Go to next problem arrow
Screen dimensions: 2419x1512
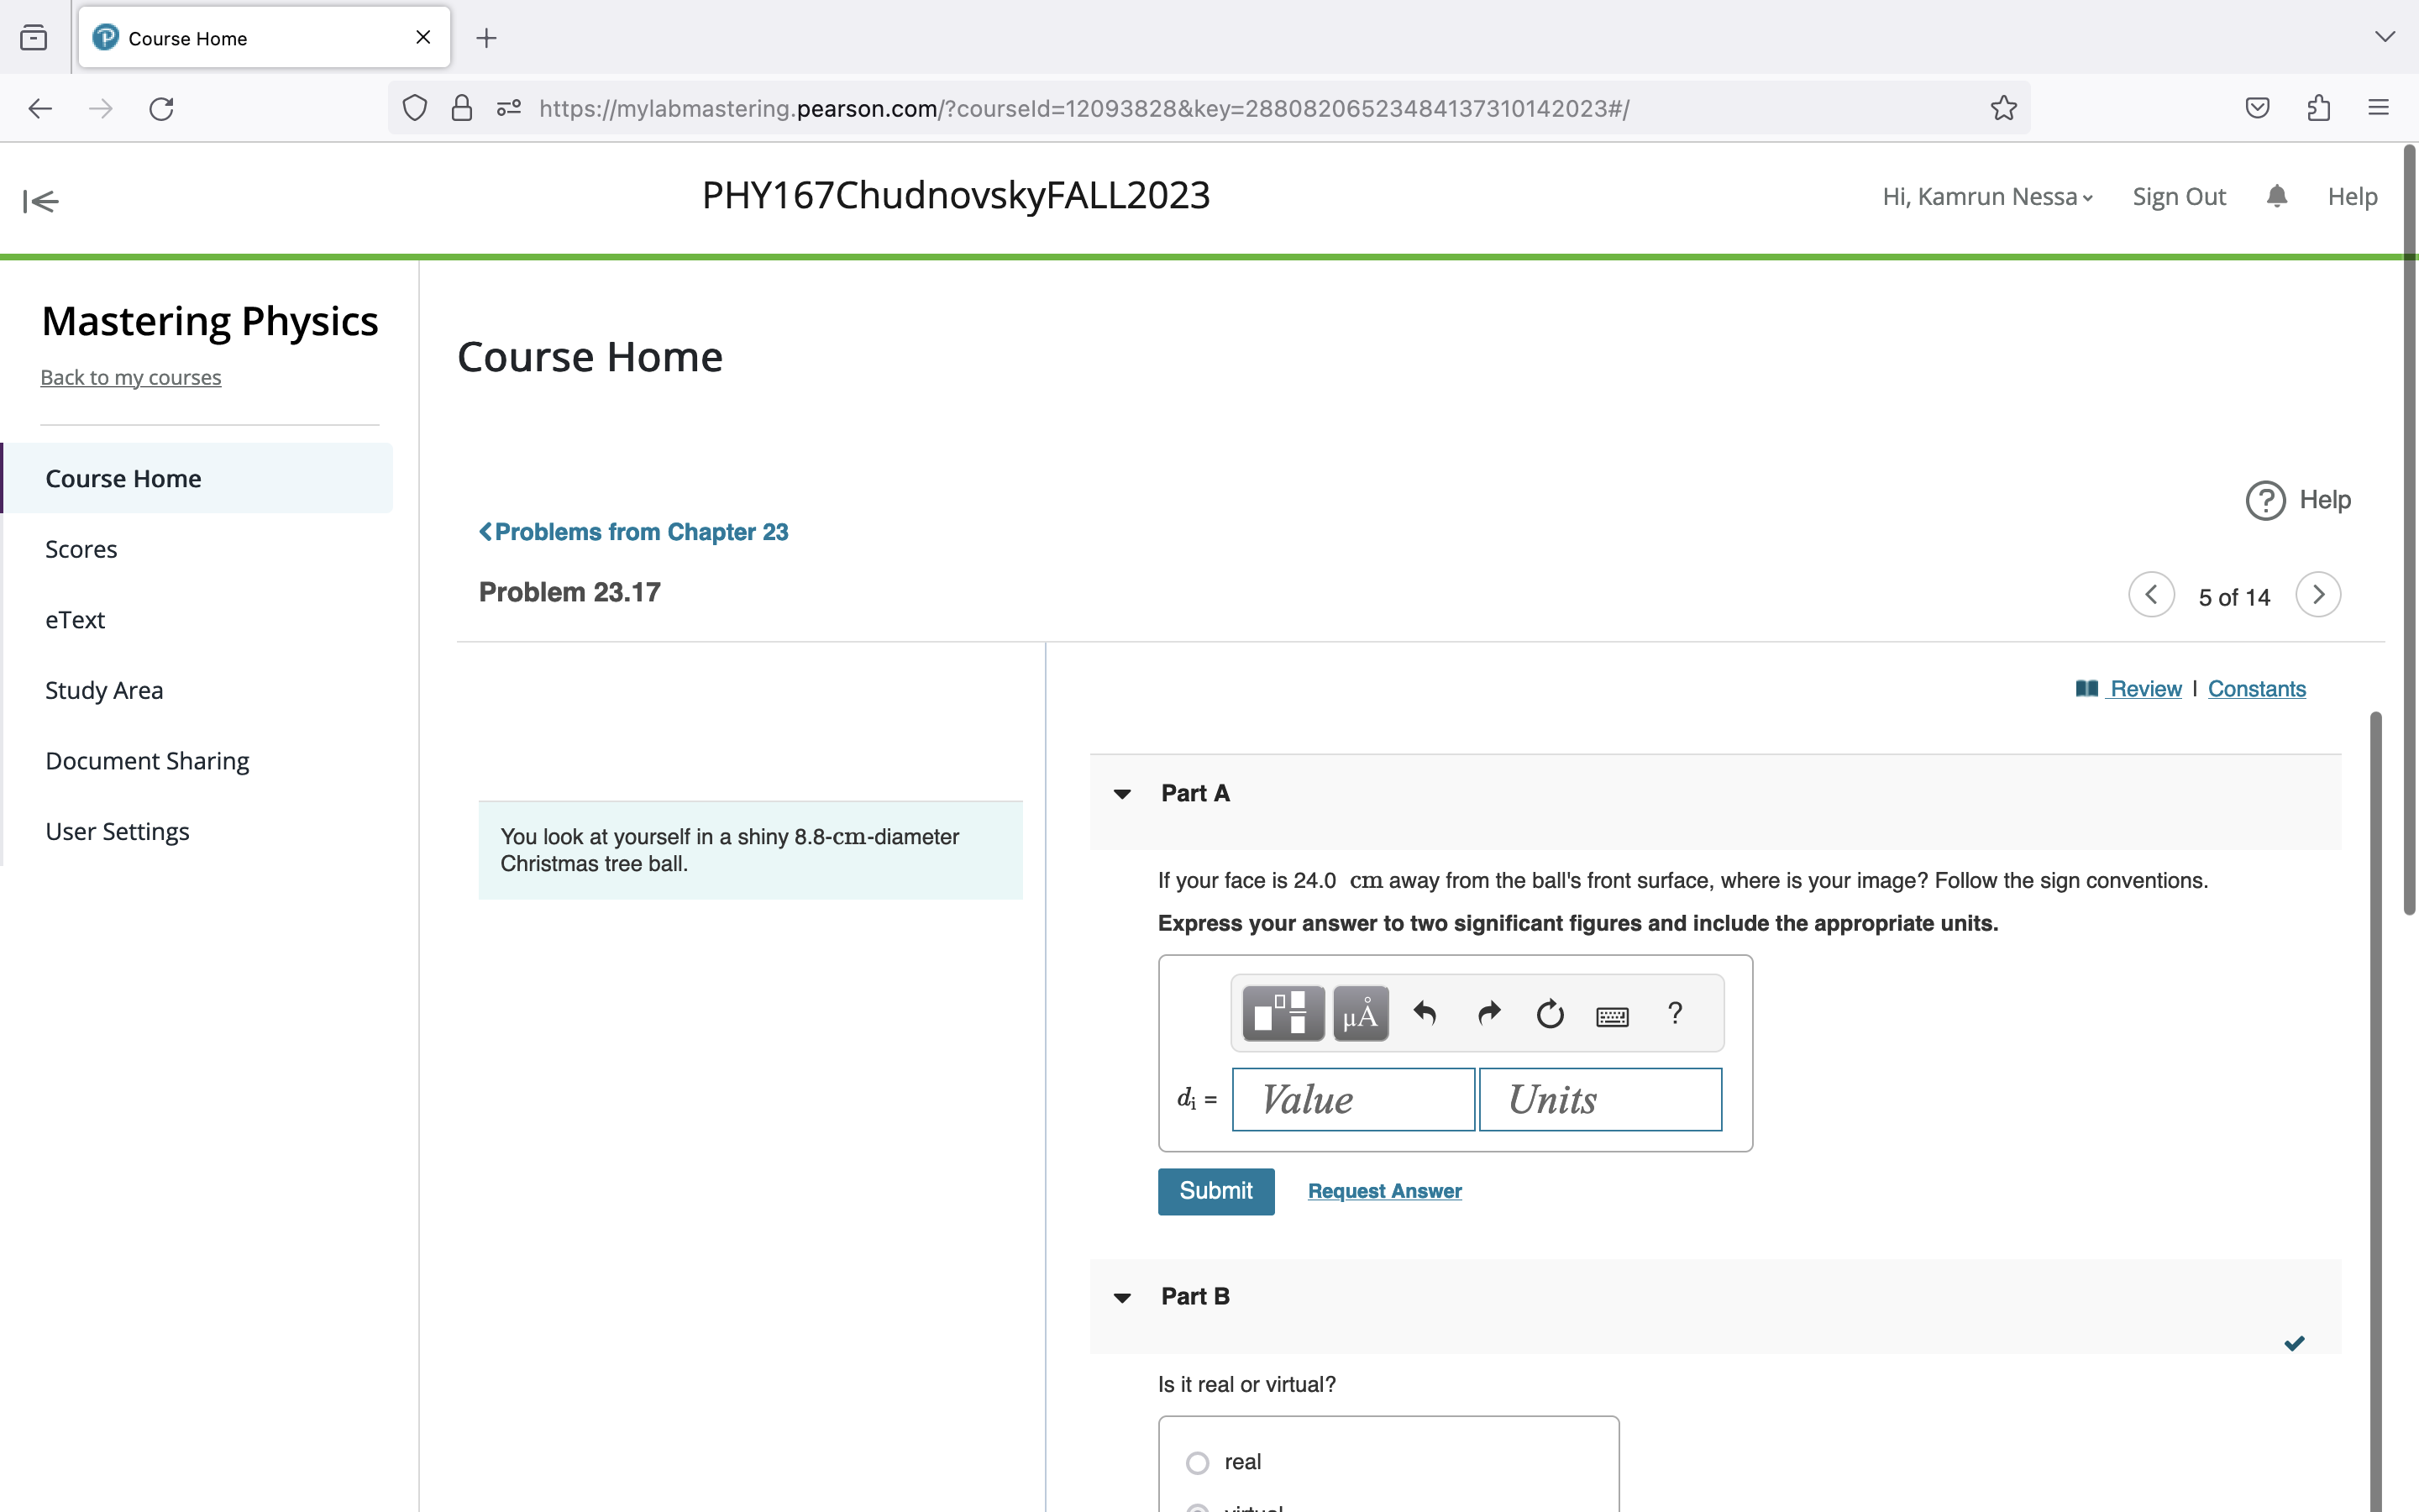coord(2317,595)
